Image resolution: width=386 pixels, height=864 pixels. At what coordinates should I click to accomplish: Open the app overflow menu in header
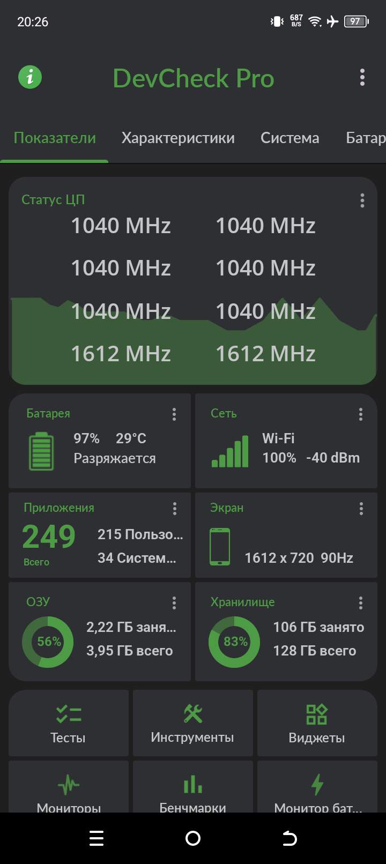click(362, 78)
